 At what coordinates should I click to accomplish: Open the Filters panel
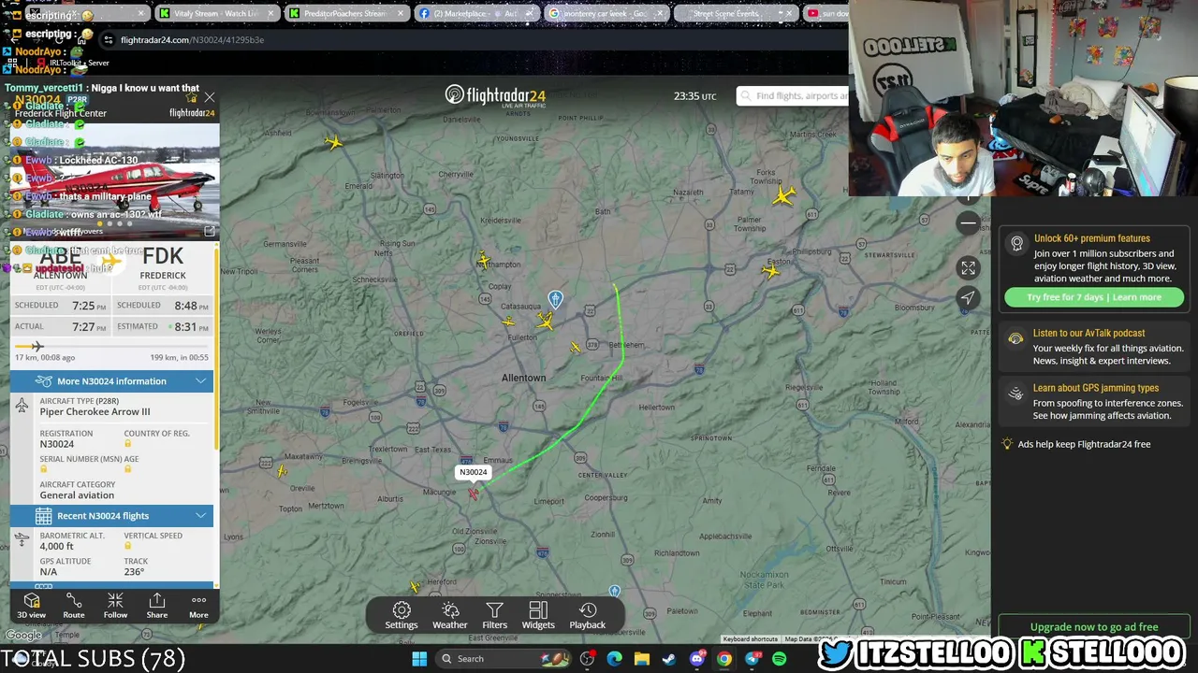[x=495, y=616]
